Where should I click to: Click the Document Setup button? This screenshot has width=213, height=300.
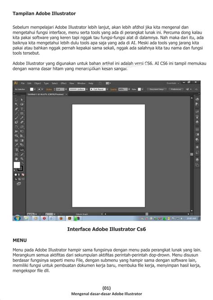157,89
